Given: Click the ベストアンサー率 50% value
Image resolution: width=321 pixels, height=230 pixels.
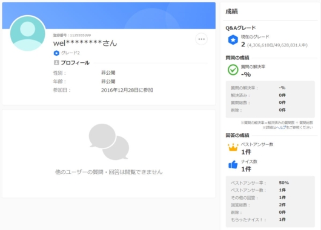Looking at the screenshot, I should click(283, 183).
